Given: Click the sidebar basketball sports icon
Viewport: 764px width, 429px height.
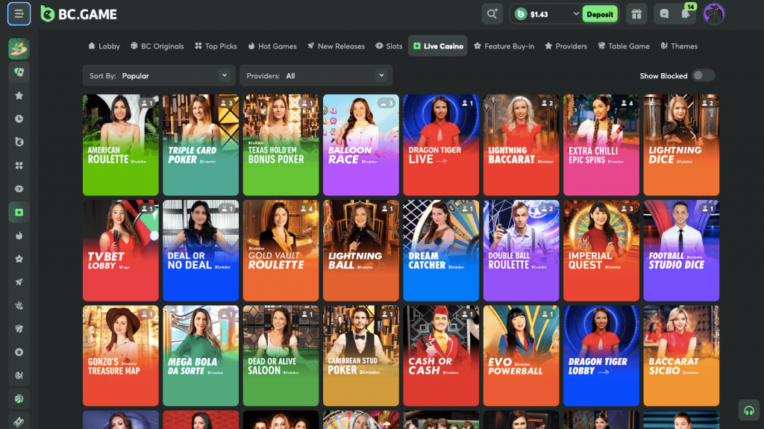Looking at the screenshot, I should tap(19, 398).
